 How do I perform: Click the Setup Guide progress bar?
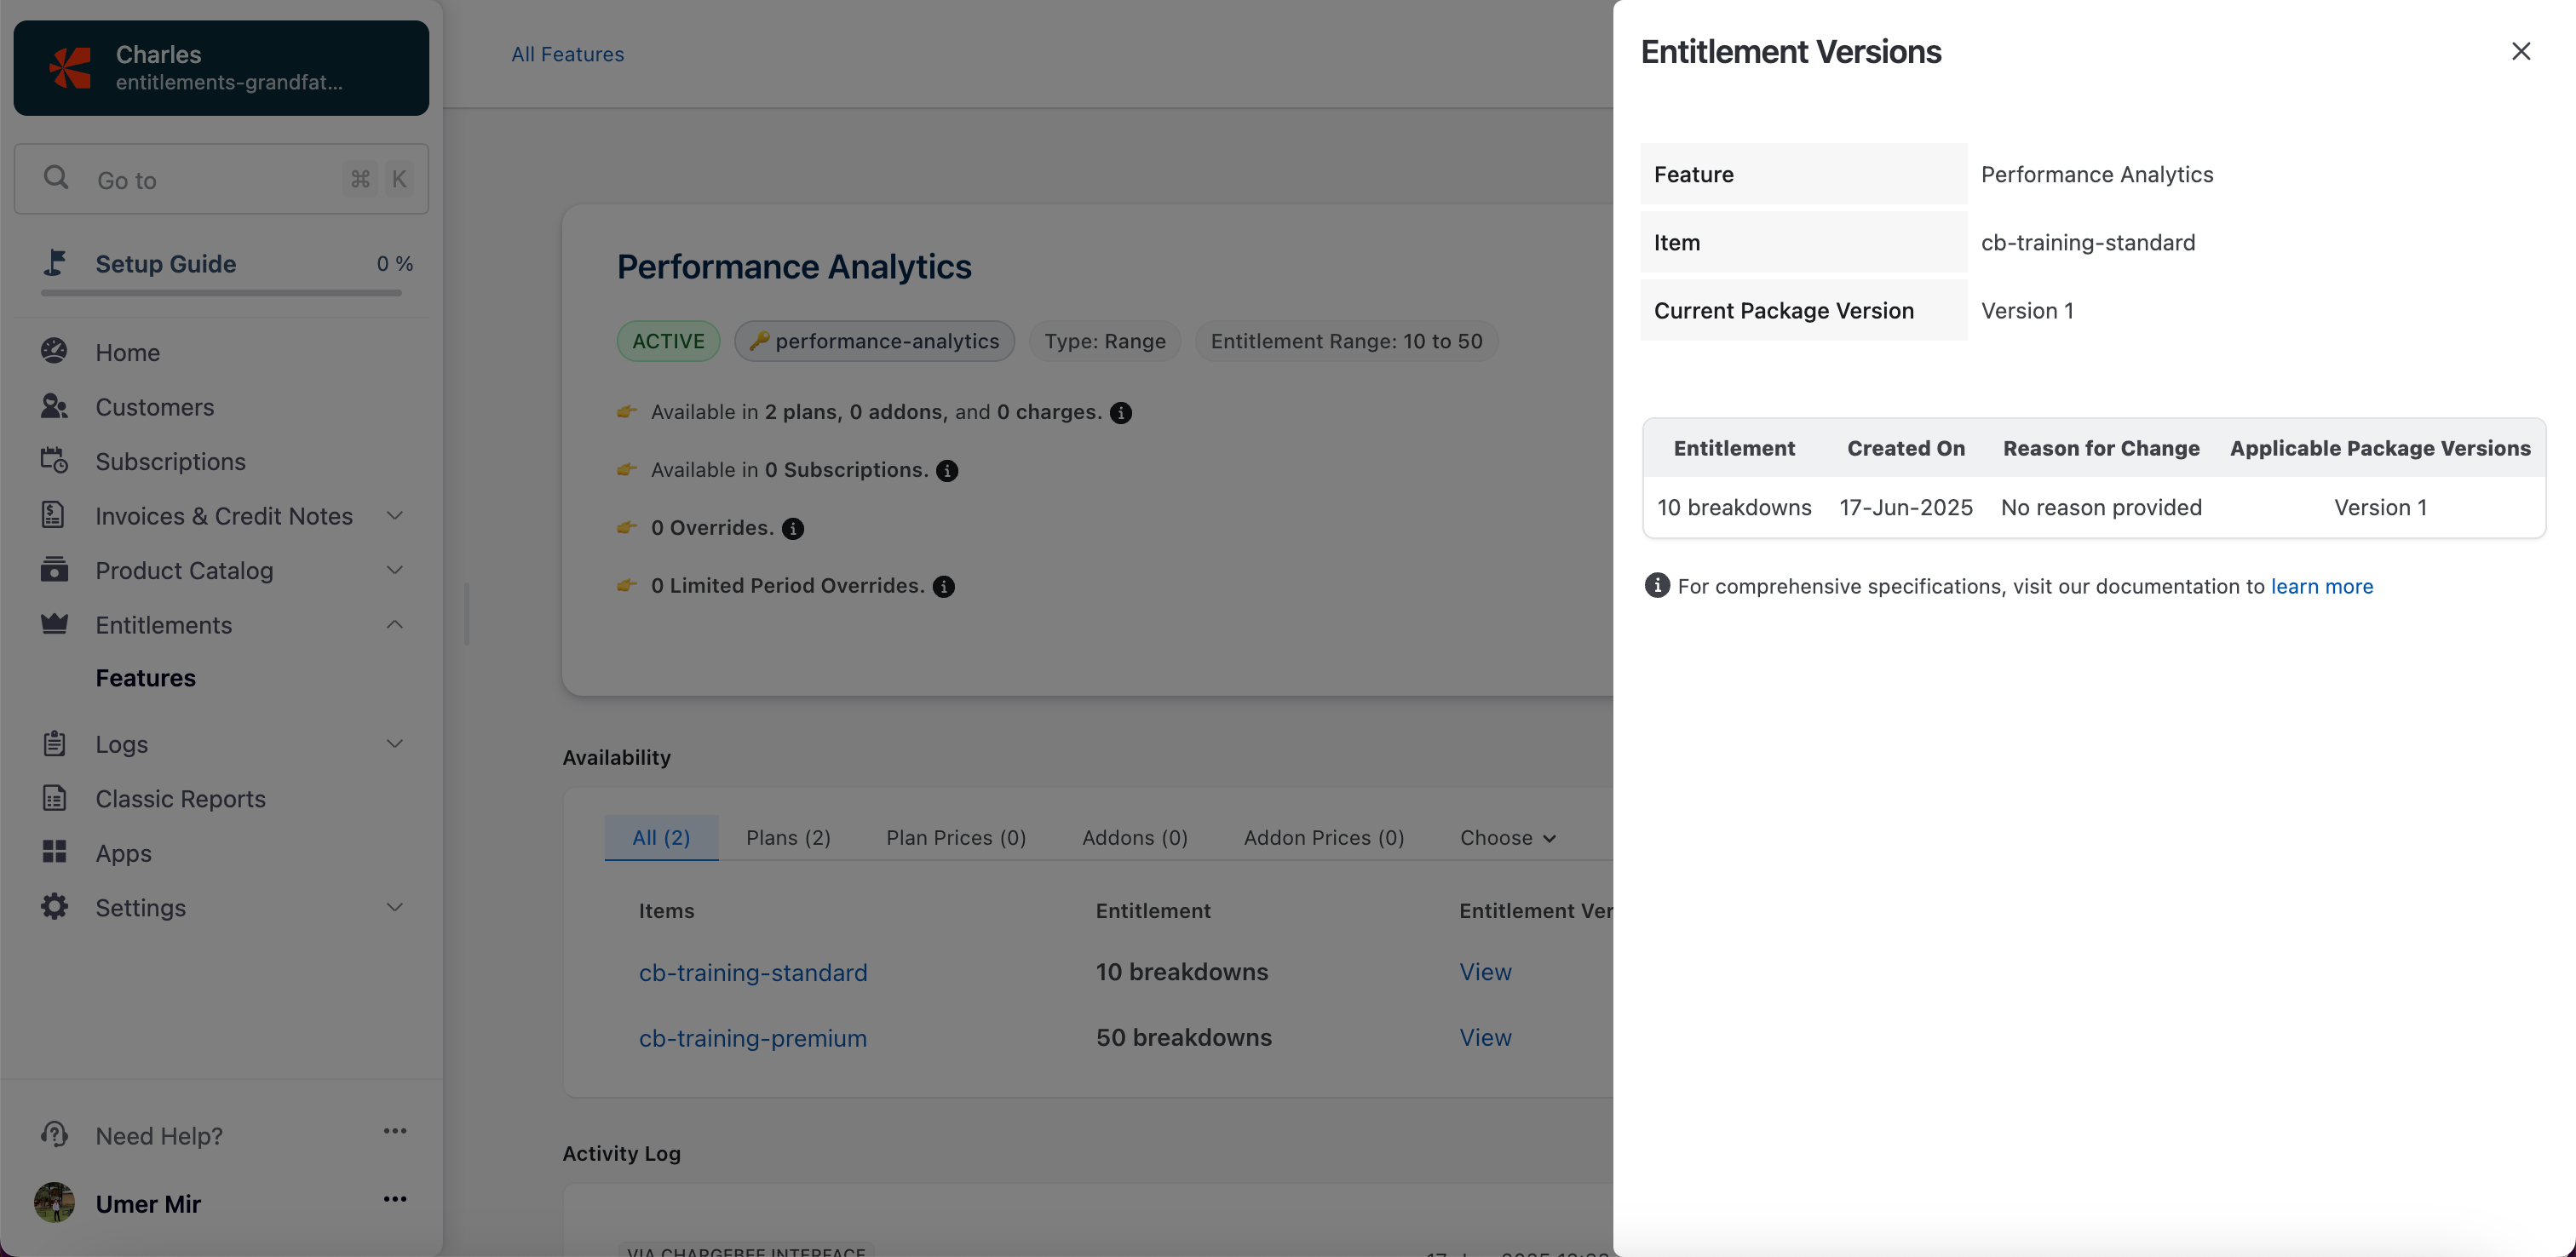coord(221,293)
